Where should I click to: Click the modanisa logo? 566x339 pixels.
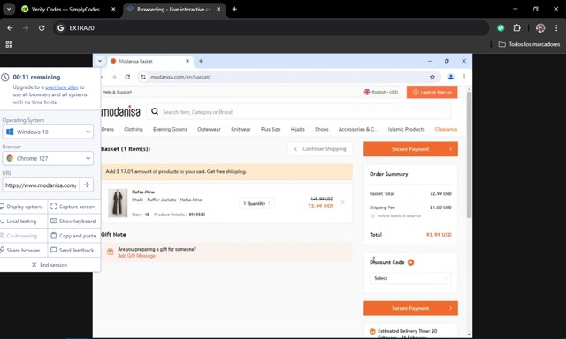[120, 112]
